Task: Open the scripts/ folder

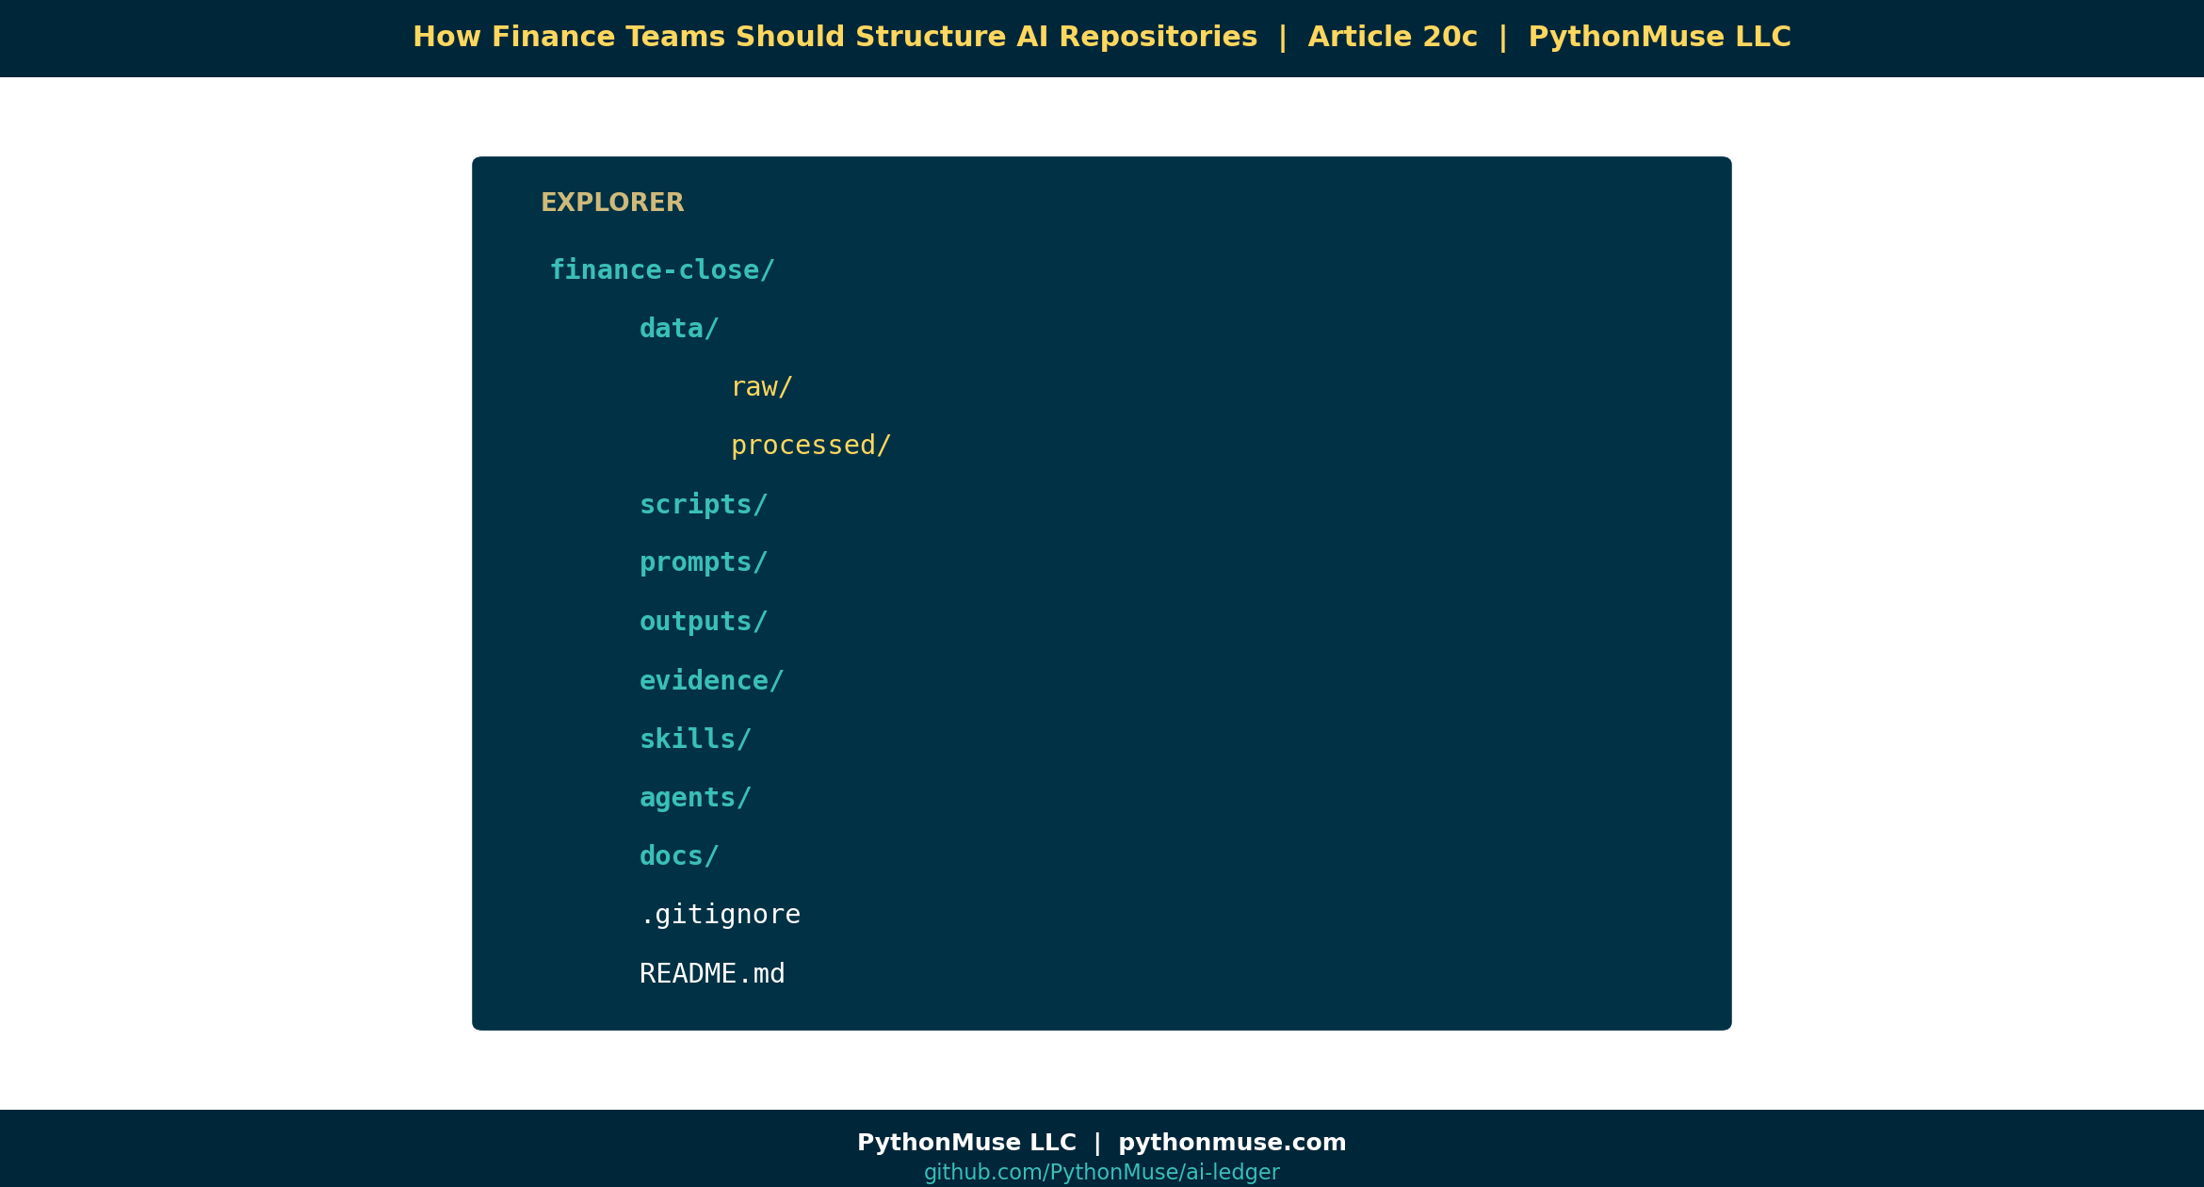Action: tap(704, 505)
